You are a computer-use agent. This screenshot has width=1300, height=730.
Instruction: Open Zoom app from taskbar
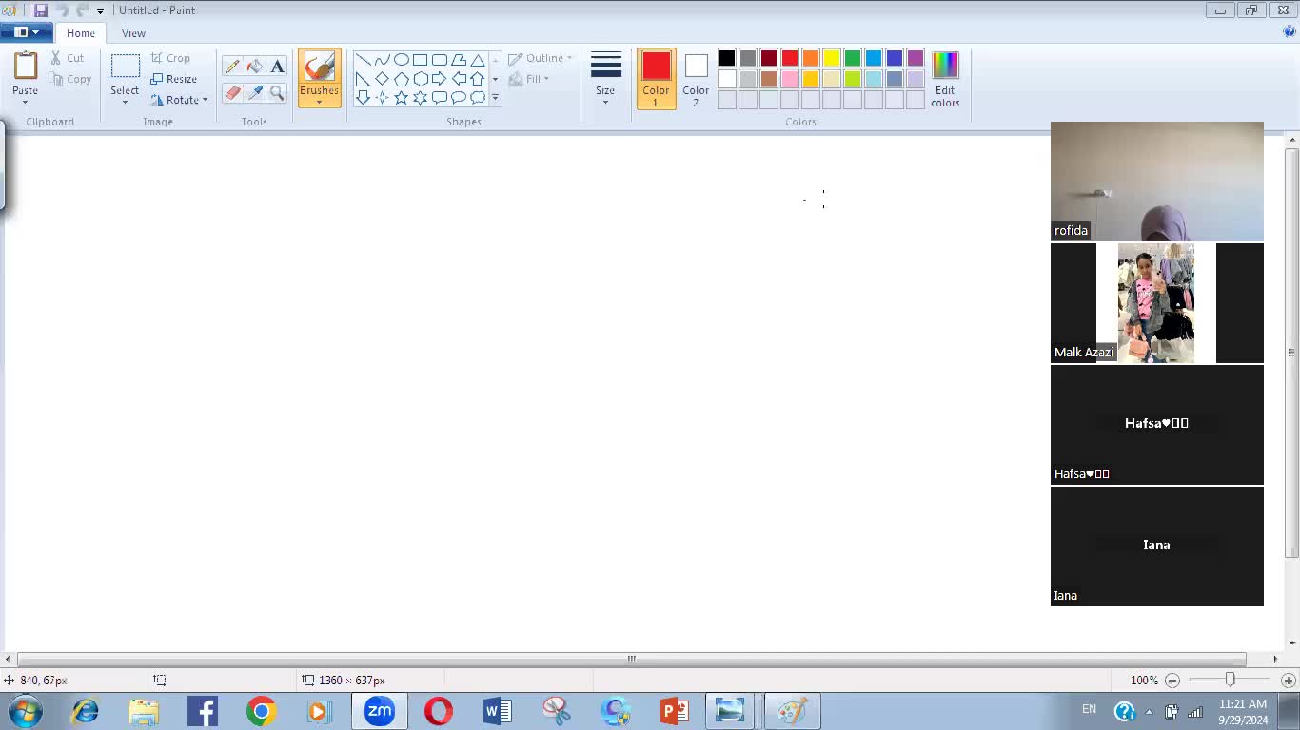[x=379, y=711]
